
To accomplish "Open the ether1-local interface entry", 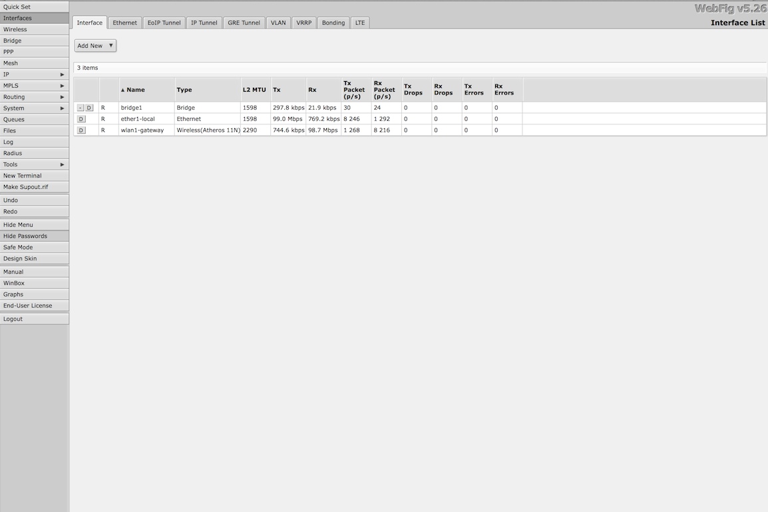I will click(x=138, y=119).
